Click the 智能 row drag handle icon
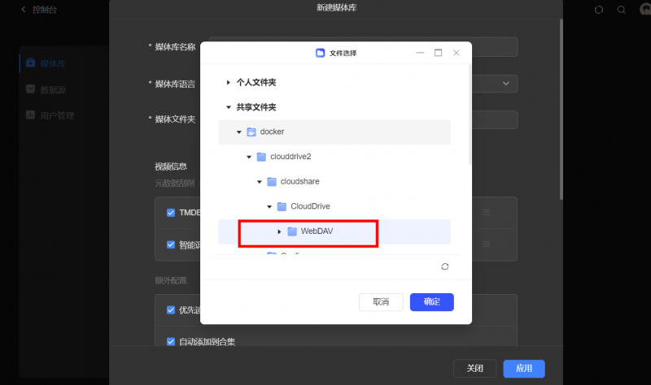Viewport: 651px width, 385px height. point(486,244)
